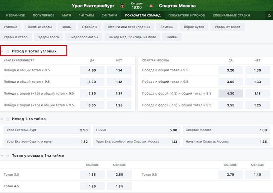273x193 pixels.
Task: Open the 1-й тайм tab
Action: [x=86, y=15]
